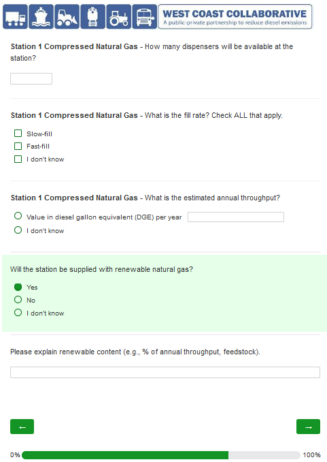Focus the number of dispensers field
Viewport: 327px width, 462px height.
pyautogui.click(x=31, y=78)
